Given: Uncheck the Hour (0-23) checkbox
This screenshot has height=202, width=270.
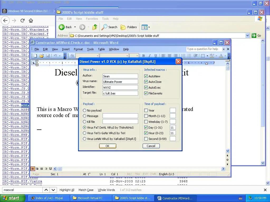Looking at the screenshot, I should pyautogui.click(x=146, y=133).
